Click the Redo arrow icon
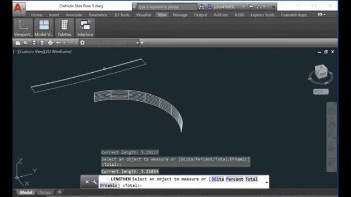Screen dimensions: 351x197 [x=71, y=43]
